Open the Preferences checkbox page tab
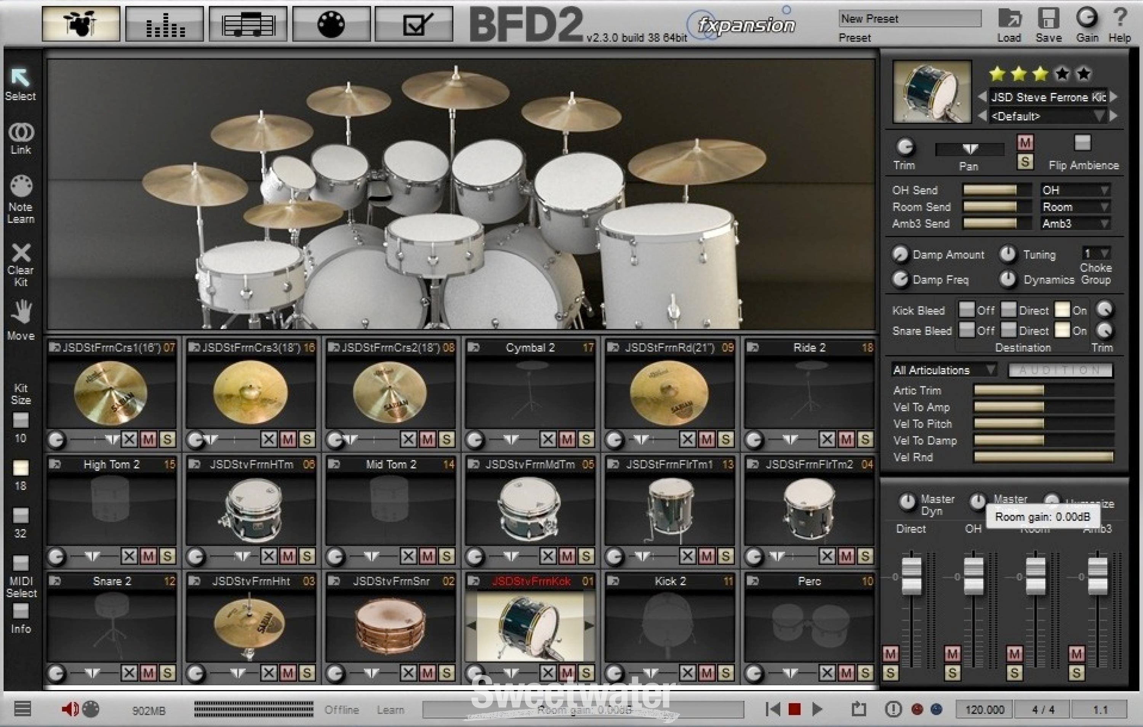The width and height of the screenshot is (1143, 727). (414, 24)
